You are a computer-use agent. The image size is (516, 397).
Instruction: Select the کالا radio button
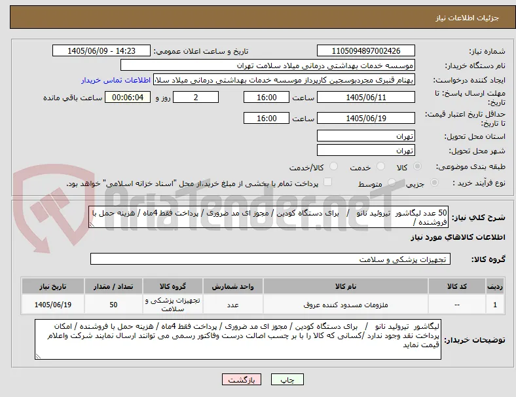click(x=417, y=166)
